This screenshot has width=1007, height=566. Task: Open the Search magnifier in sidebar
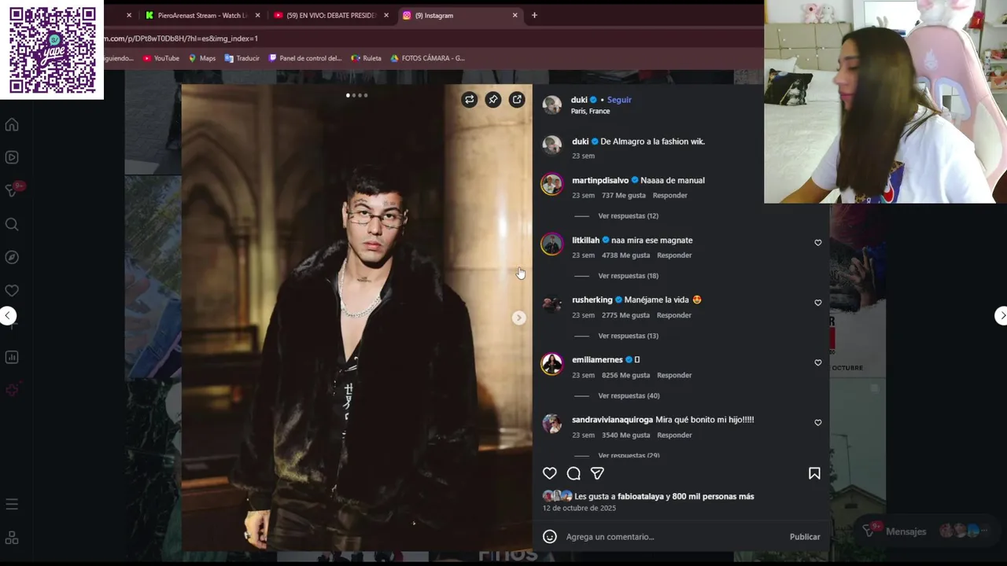[x=12, y=225]
